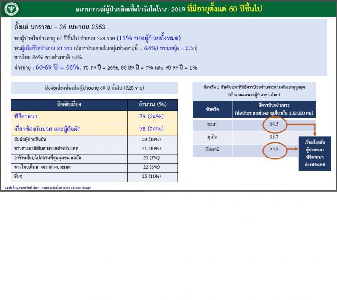
Task: Click the 'ชาย:หญิง = 2.3:1' ratio text
Action: (178, 48)
